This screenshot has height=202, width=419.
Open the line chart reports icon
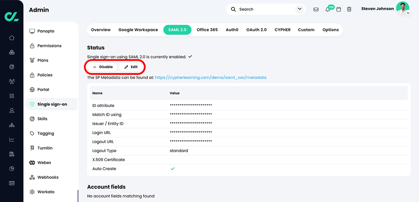pos(12,140)
